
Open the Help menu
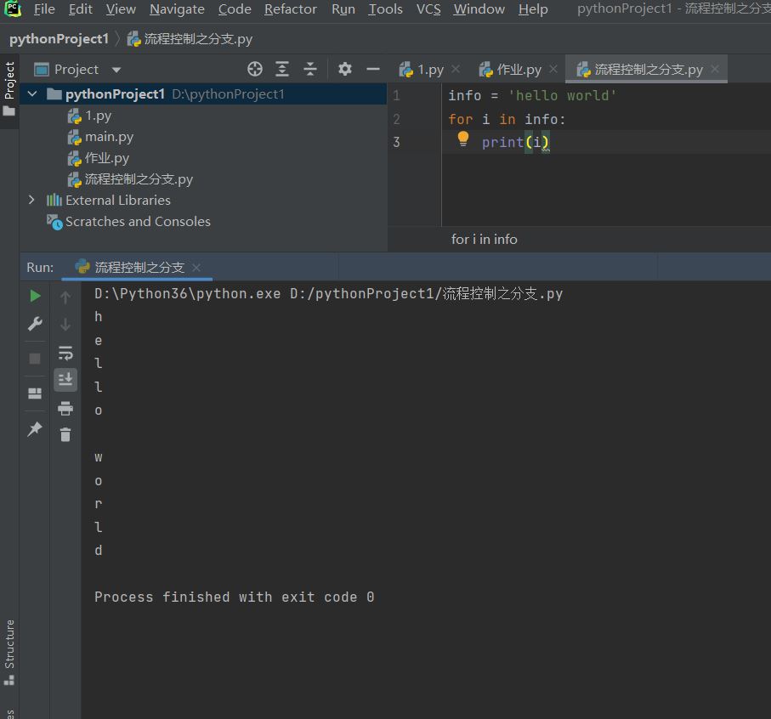coord(533,9)
